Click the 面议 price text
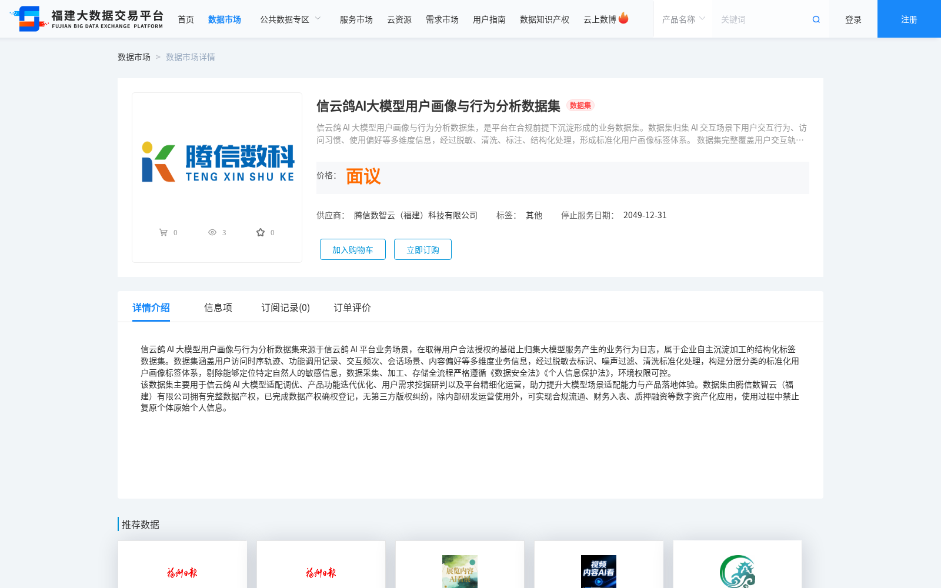The height and width of the screenshot is (588, 941). (363, 176)
